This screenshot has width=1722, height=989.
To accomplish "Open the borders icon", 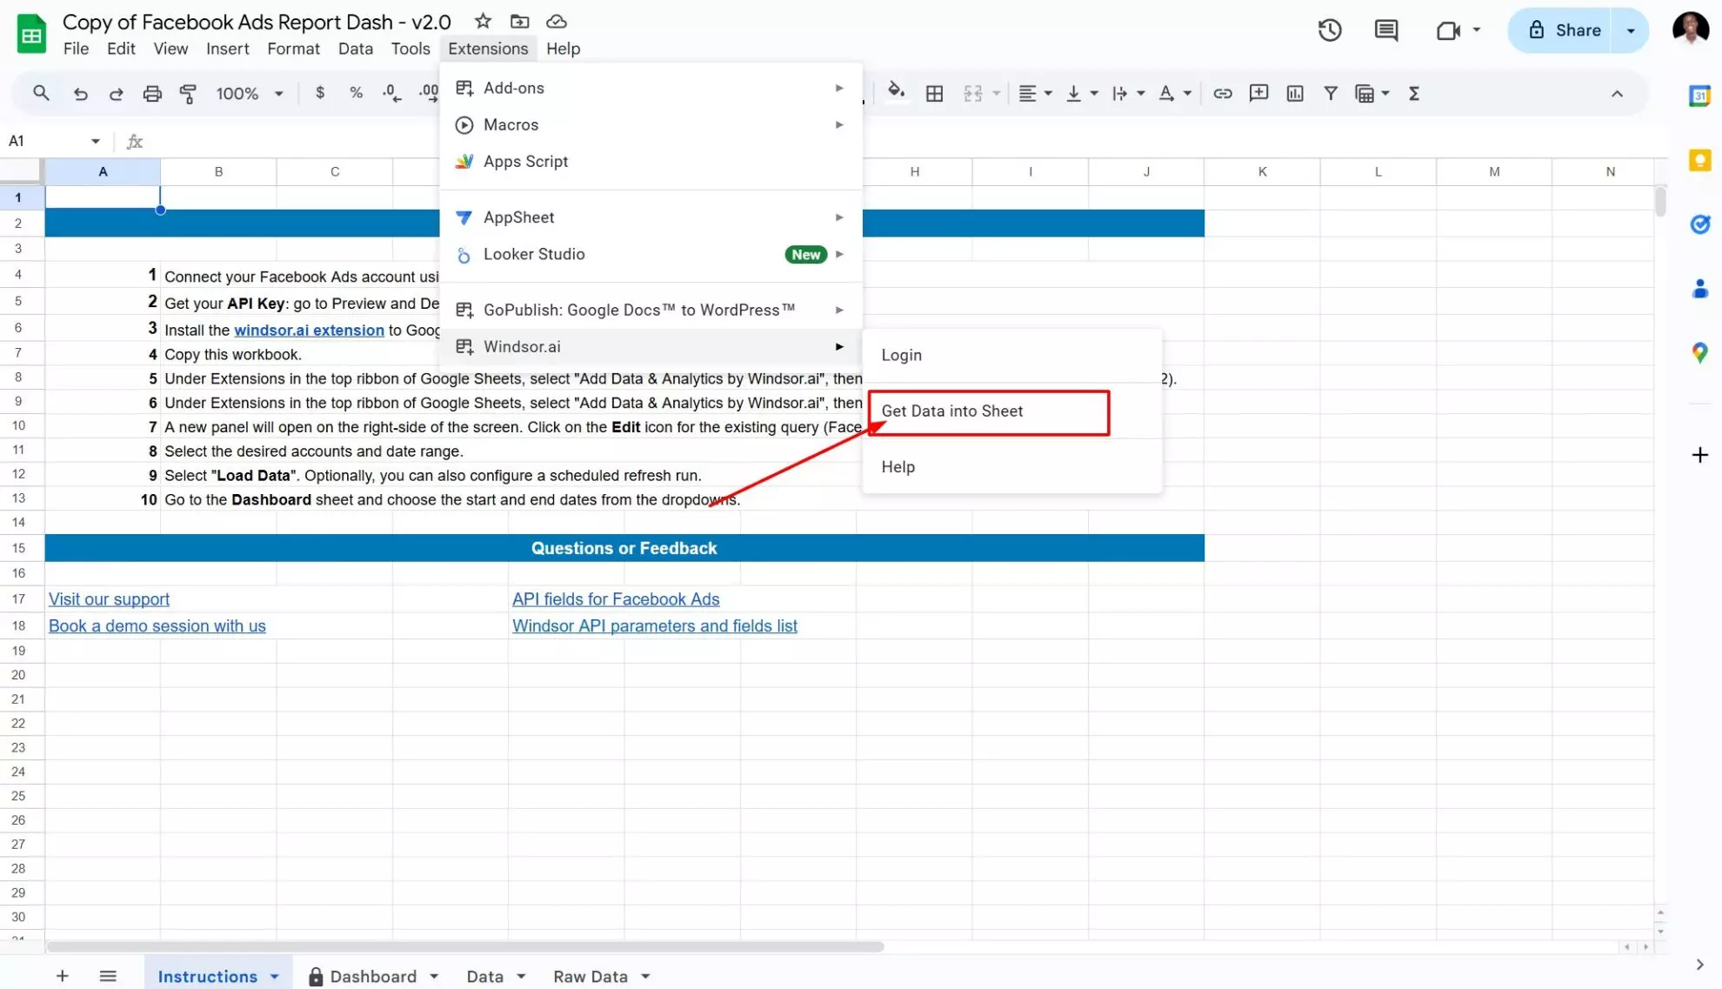I will 934,94.
